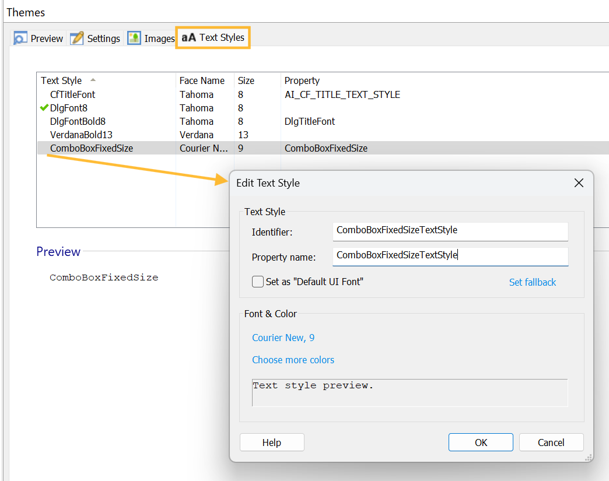
Task: Enable Set as "Default UI Font" checkbox
Action: pos(258,282)
